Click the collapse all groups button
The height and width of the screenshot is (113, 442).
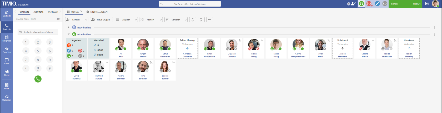[201, 20]
